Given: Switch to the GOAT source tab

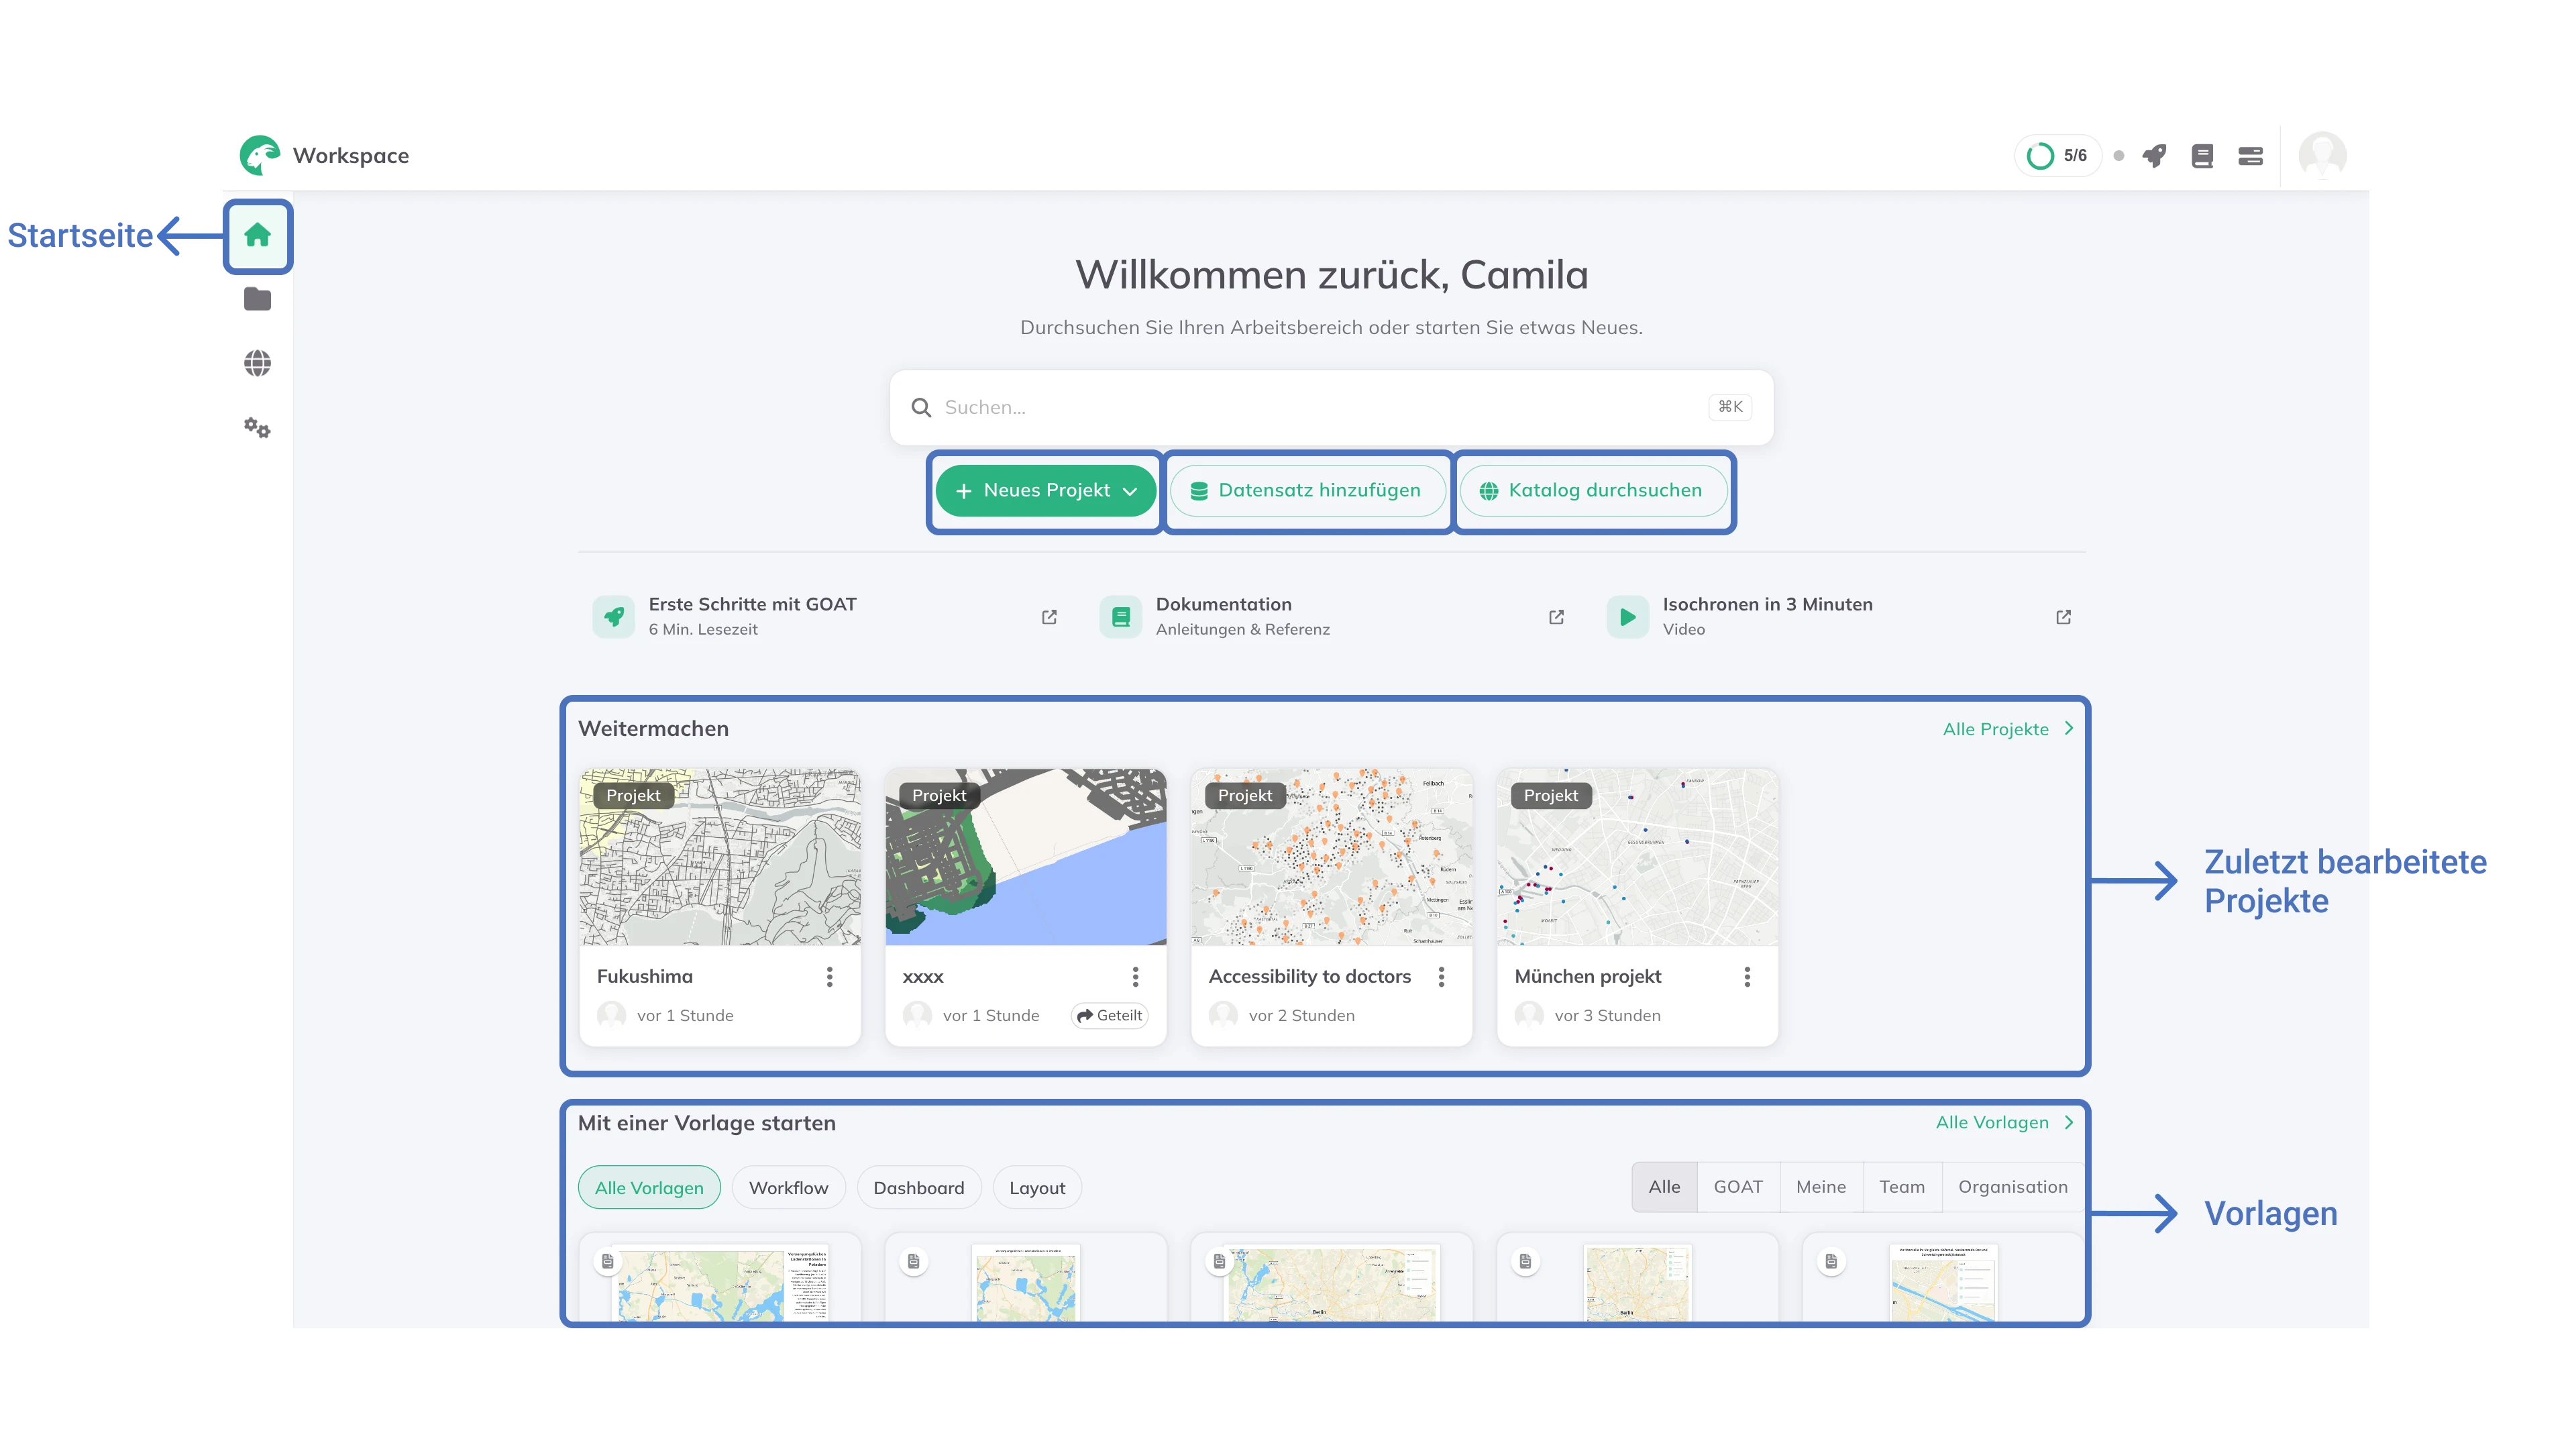Looking at the screenshot, I should 1738,1187.
